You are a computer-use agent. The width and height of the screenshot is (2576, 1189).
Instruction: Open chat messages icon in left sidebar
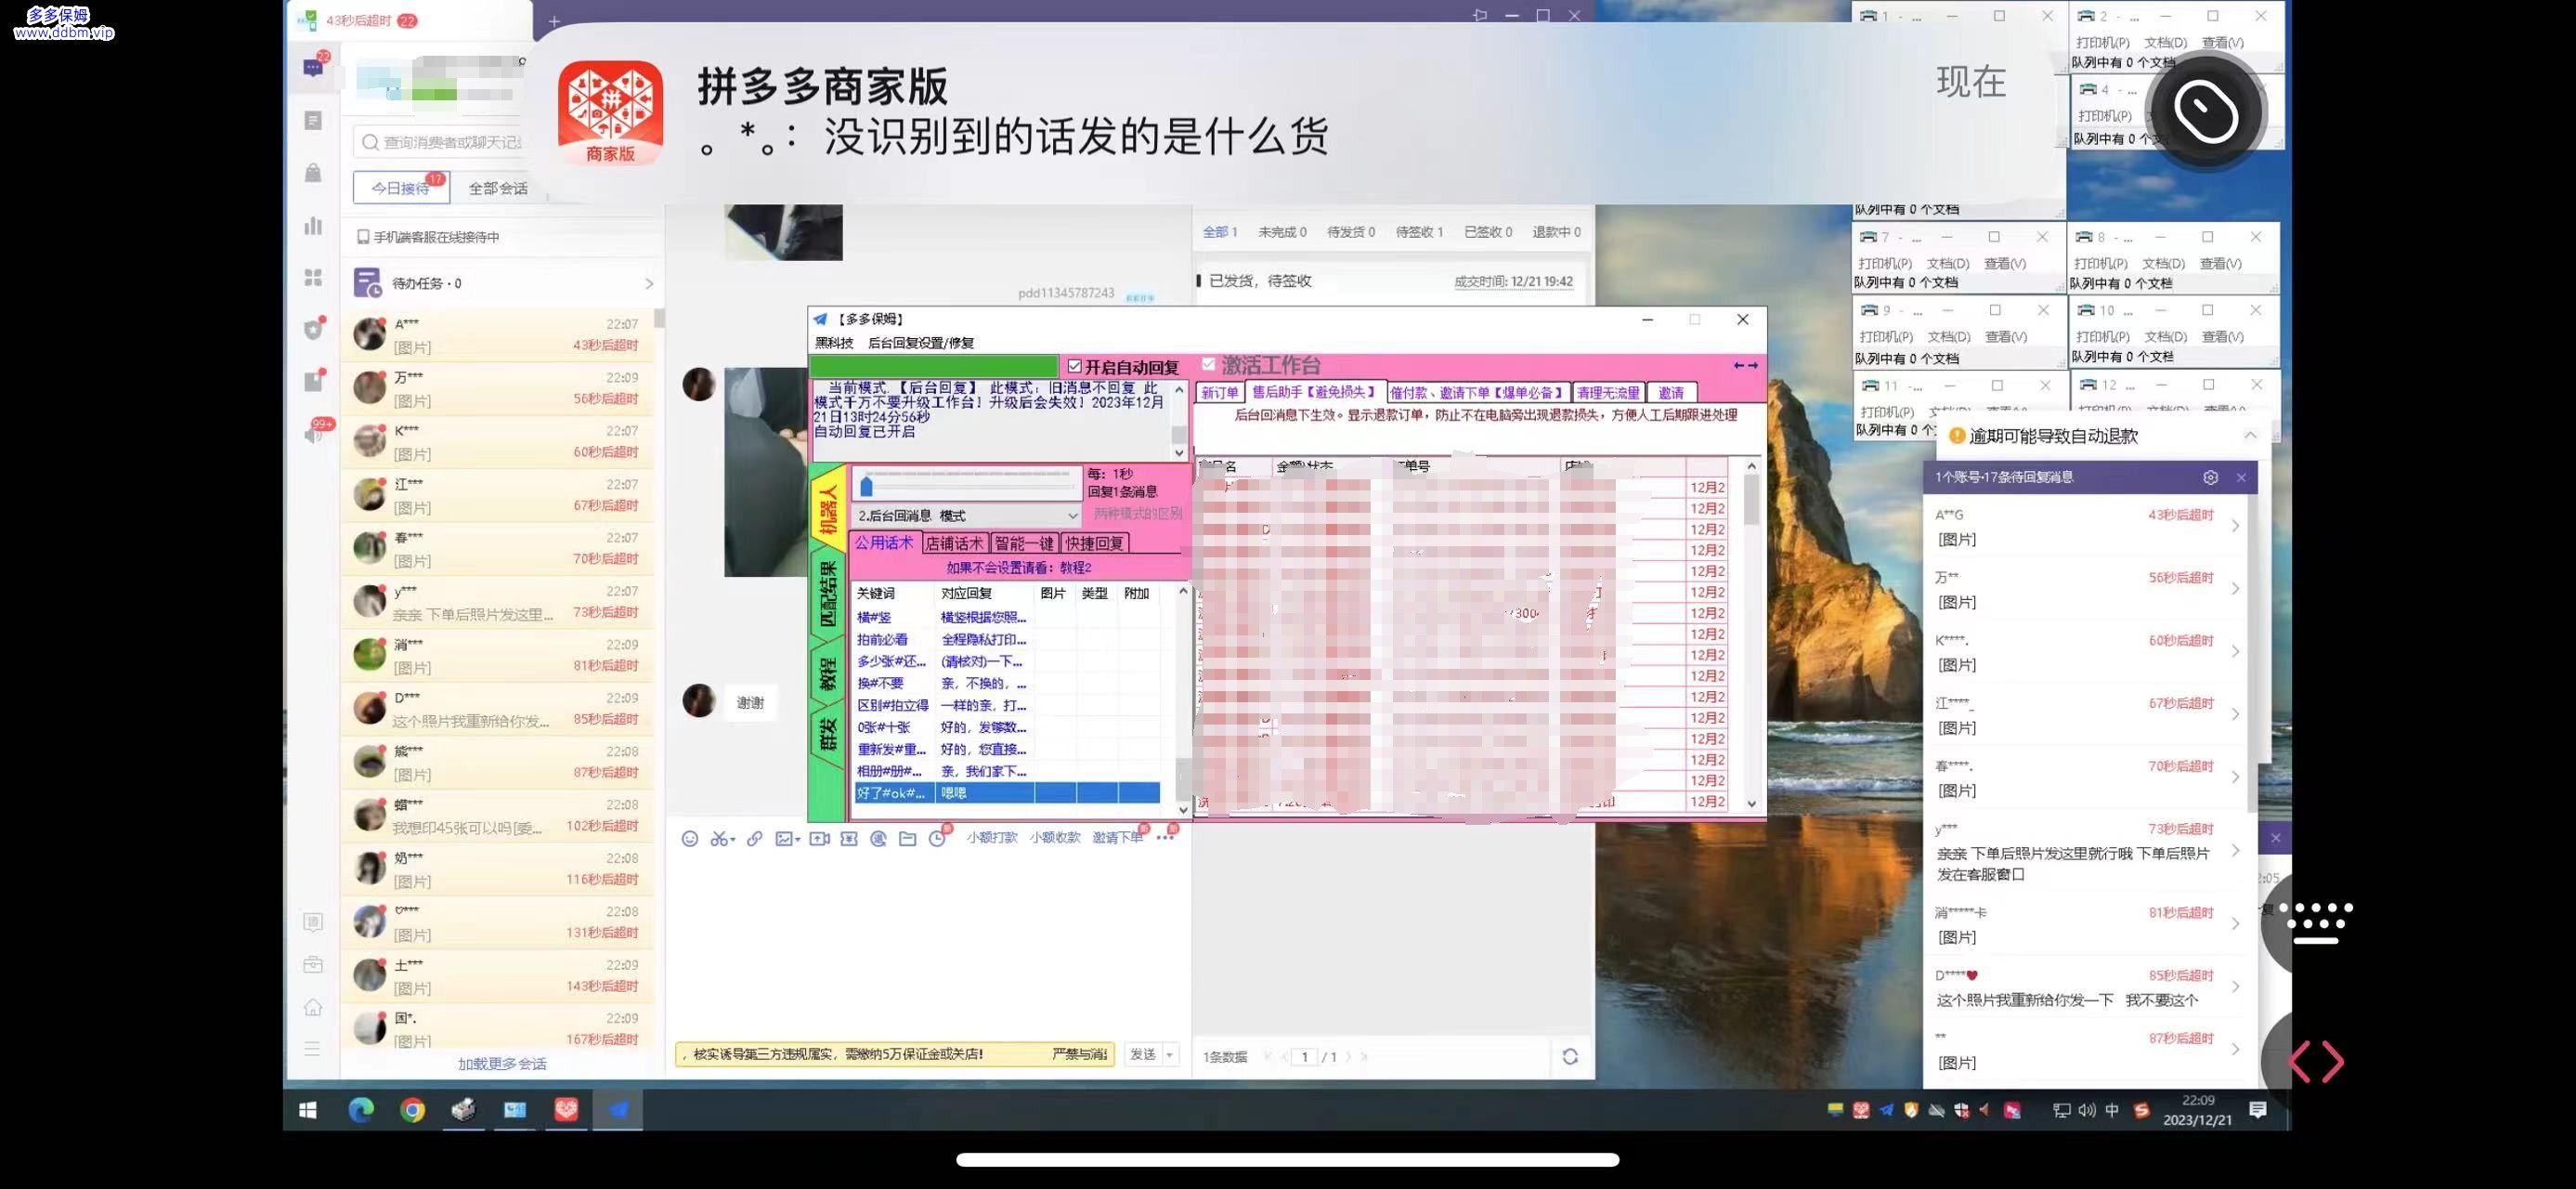coord(313,67)
